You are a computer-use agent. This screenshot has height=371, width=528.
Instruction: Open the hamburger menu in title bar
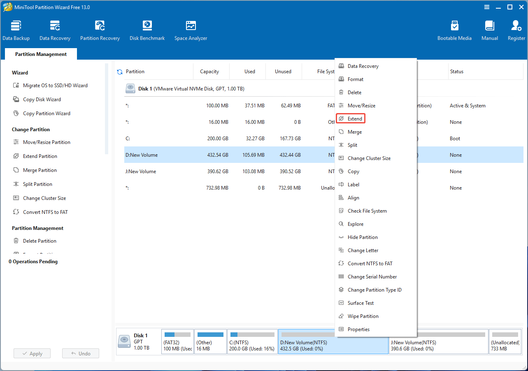pyautogui.click(x=486, y=7)
